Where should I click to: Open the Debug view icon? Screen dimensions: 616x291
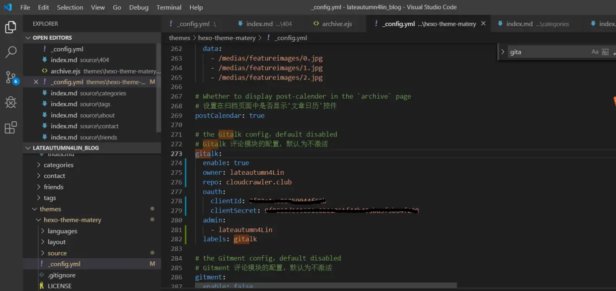pyautogui.click(x=10, y=102)
